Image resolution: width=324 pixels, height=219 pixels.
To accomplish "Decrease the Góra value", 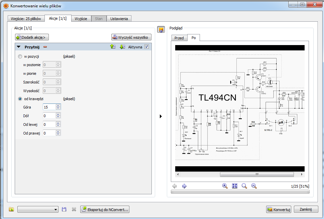I will click(58, 108).
